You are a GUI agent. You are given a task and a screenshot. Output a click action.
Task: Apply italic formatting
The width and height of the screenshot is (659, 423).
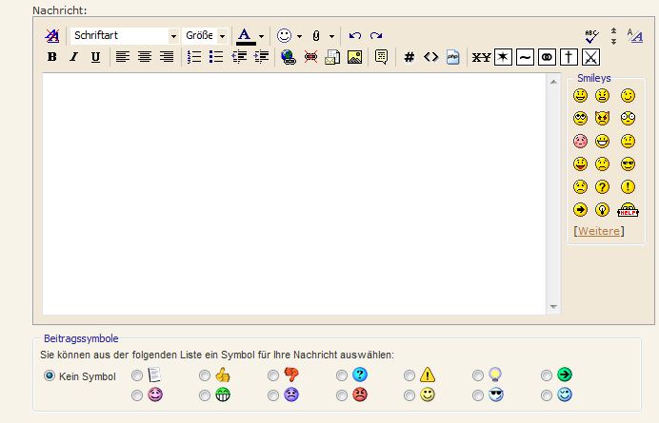73,57
